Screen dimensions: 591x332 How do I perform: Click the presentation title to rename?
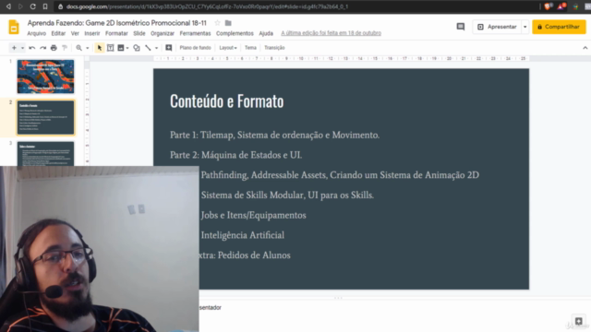(117, 23)
